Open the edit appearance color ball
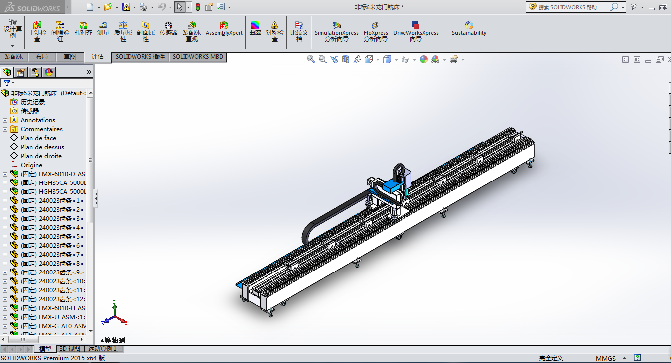The height and width of the screenshot is (363, 671). tap(424, 59)
